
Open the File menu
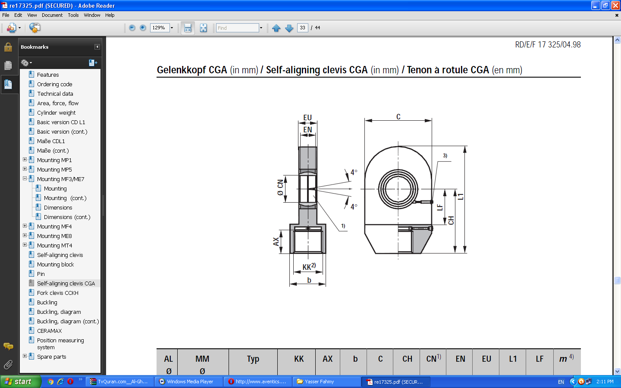(6, 15)
